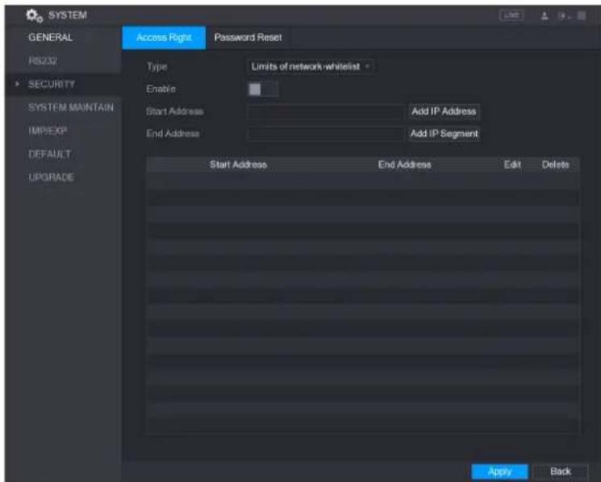Open the GENERAL menu item

(x=50, y=38)
